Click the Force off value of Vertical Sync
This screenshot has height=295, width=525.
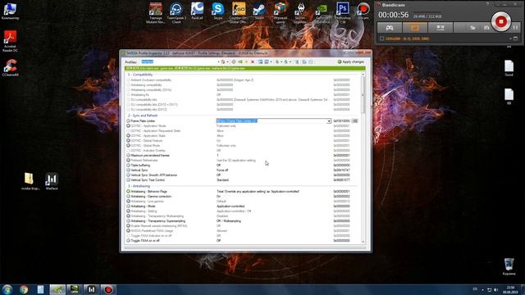[x=222, y=170]
